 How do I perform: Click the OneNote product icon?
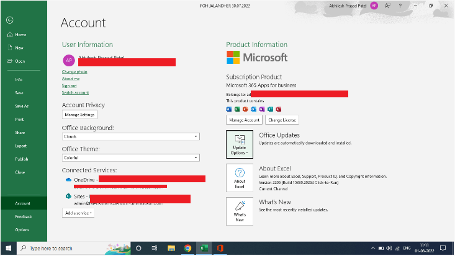tap(262, 109)
